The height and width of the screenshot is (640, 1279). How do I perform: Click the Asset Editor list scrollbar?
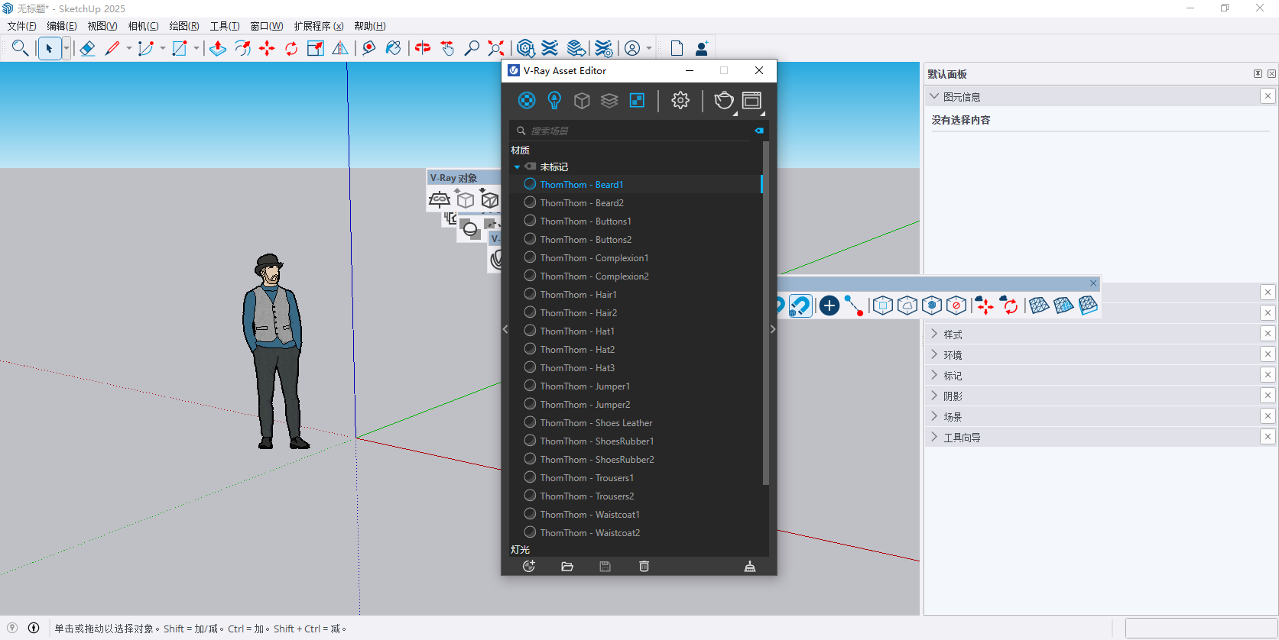click(765, 313)
